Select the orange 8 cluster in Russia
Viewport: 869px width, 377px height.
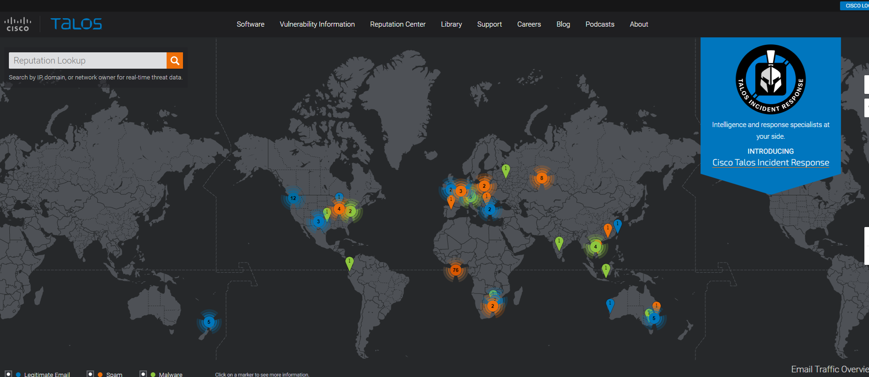click(541, 178)
